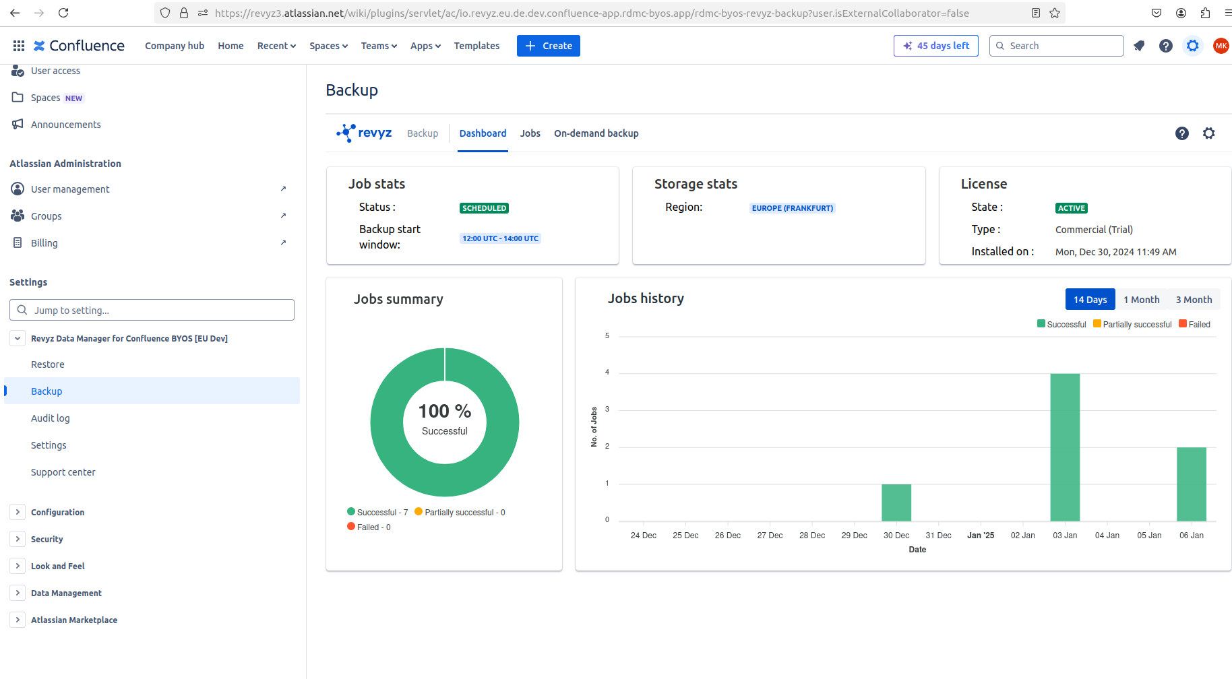Screen dimensions: 1232x679
Task: Click the Confluence logo
Action: coord(79,46)
